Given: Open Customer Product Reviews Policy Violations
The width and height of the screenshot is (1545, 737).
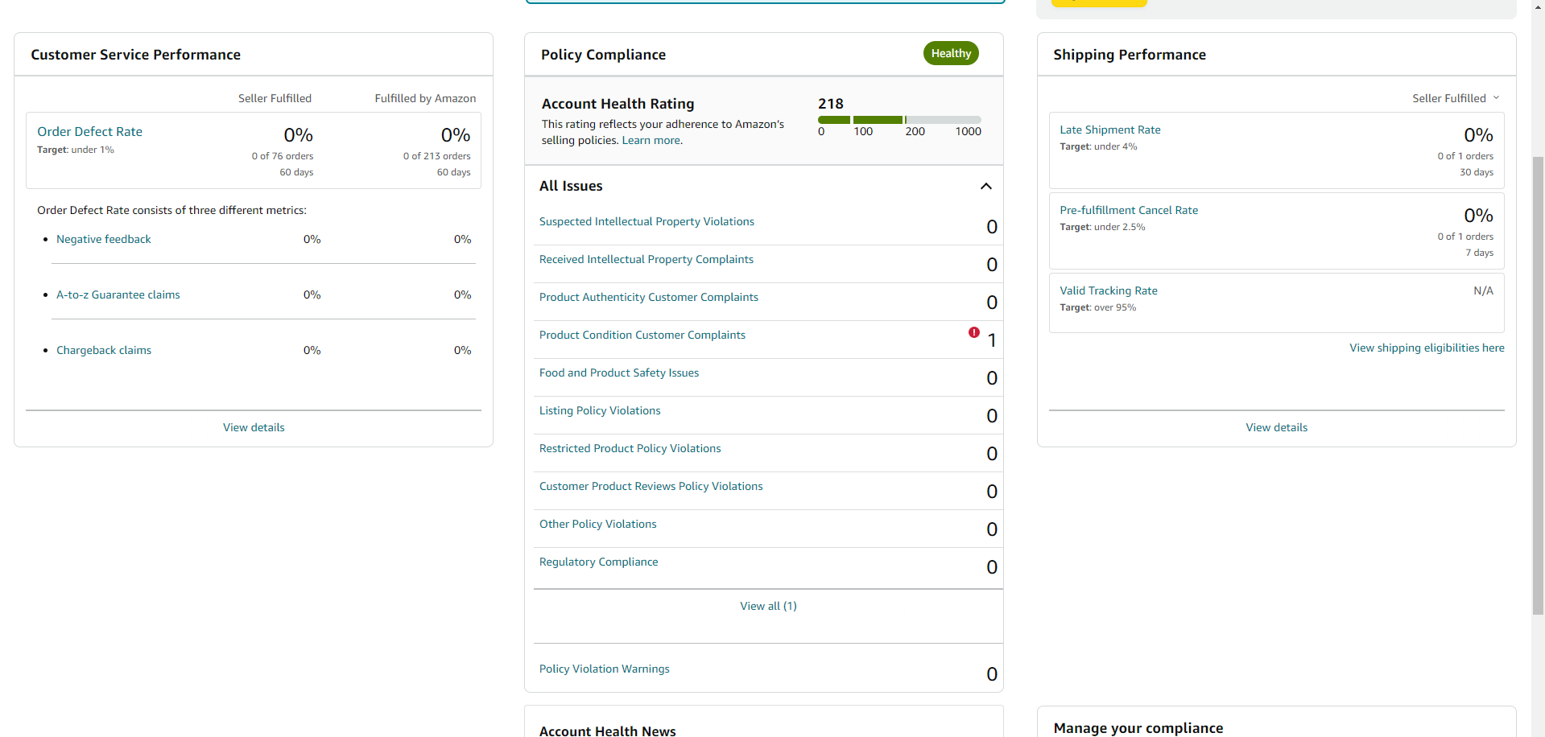Looking at the screenshot, I should [651, 486].
